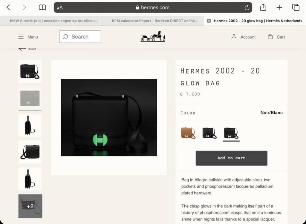This screenshot has width=306, height=224.
Task: Show the Safari tab overview
Action: (296, 7)
